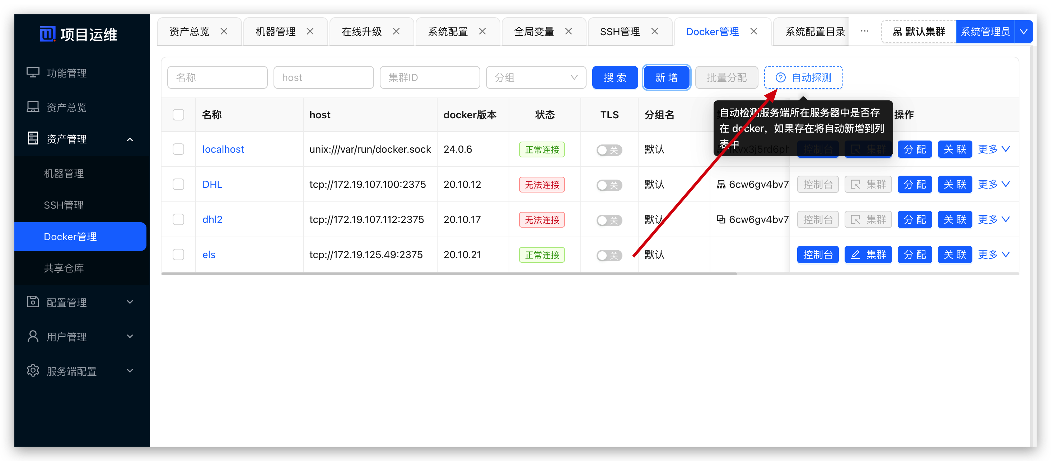Image resolution: width=1051 pixels, height=461 pixels.
Task: Click the host filter input field
Action: coord(323,77)
